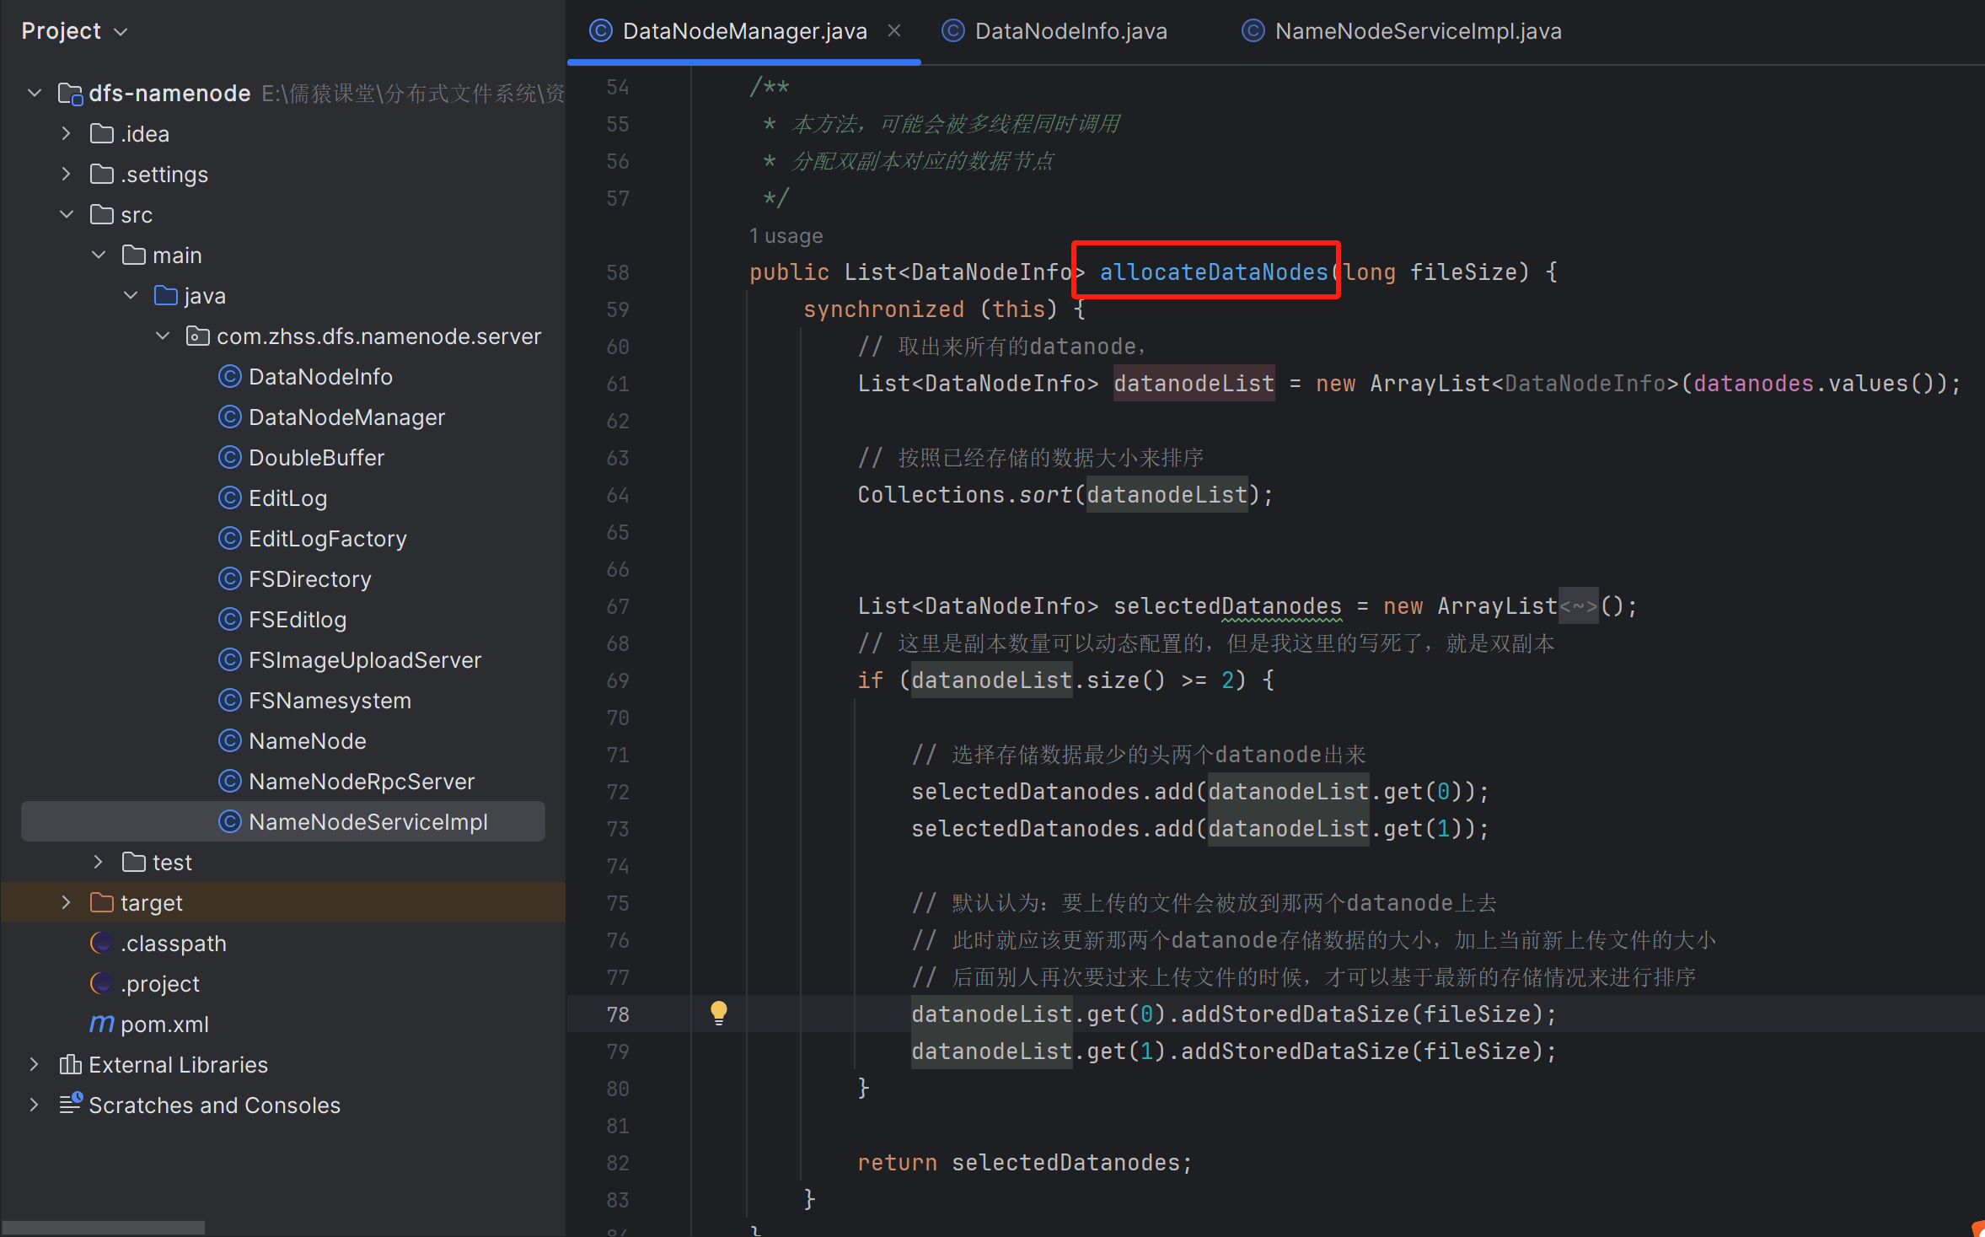1985x1237 pixels.
Task: Click the DataNodeManager class icon in tree
Action: [230, 417]
